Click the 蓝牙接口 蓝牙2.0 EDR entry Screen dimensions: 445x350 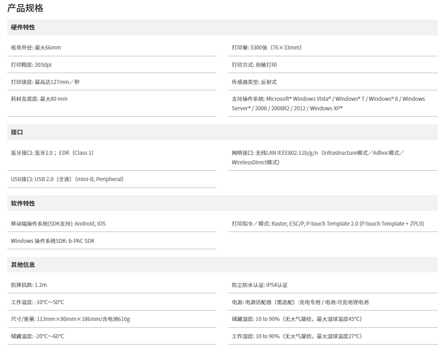click(52, 153)
